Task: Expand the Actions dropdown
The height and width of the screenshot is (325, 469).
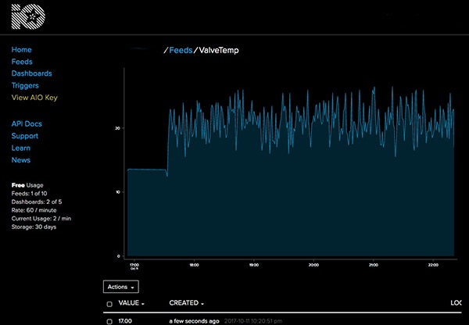Action: [121, 287]
